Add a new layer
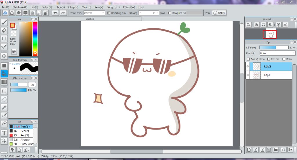Screen dimensions: 297x160 tap(249, 150)
